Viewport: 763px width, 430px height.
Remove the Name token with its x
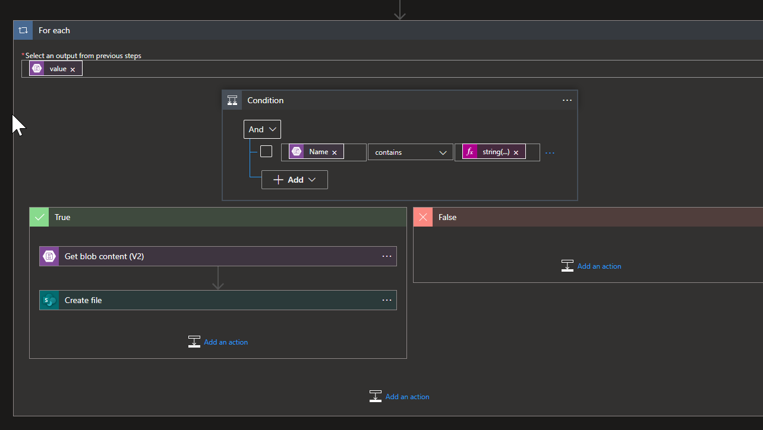pos(334,152)
